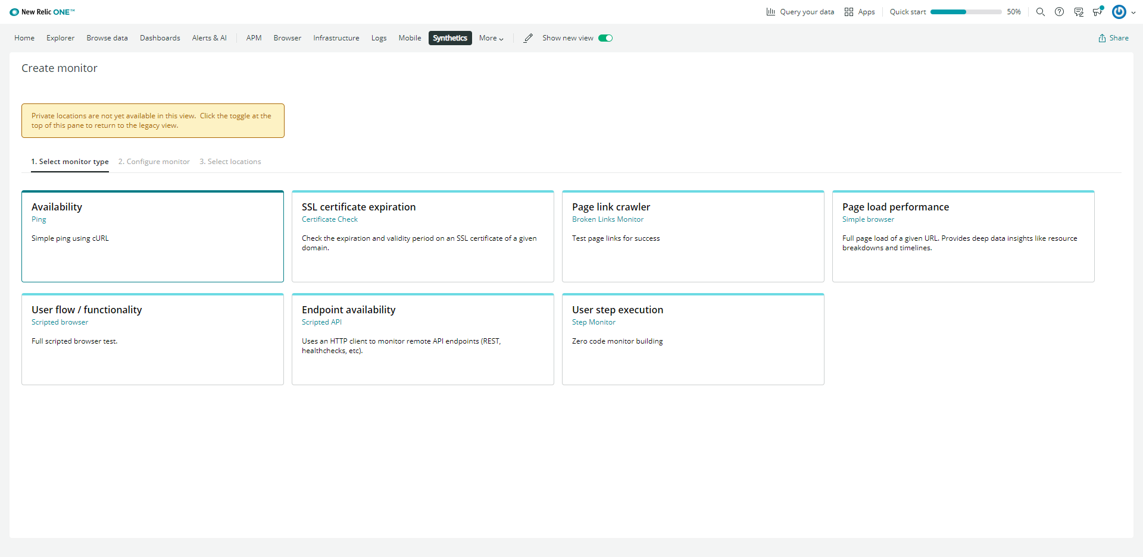1143x557 pixels.
Task: Choose the Page load performance card
Action: tap(963, 237)
